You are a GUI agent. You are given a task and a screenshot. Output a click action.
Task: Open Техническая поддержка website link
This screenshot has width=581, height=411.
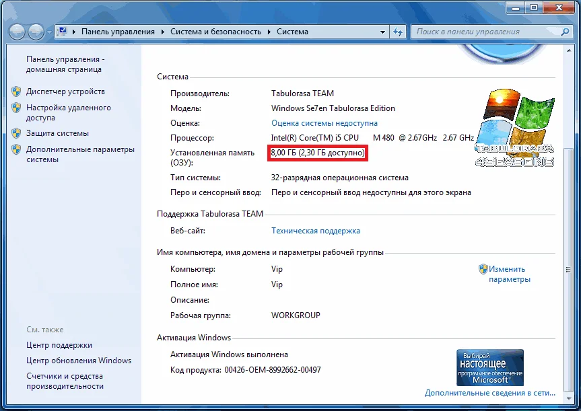(315, 231)
